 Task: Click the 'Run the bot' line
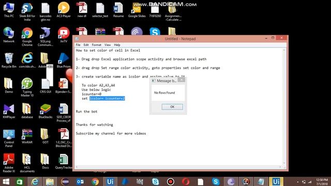click(86, 112)
